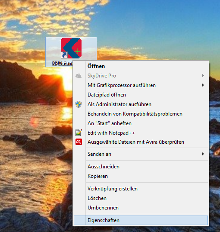The image size is (220, 232).
Task: Select the KPDatan desktop shortcut icon
Action: click(71, 48)
